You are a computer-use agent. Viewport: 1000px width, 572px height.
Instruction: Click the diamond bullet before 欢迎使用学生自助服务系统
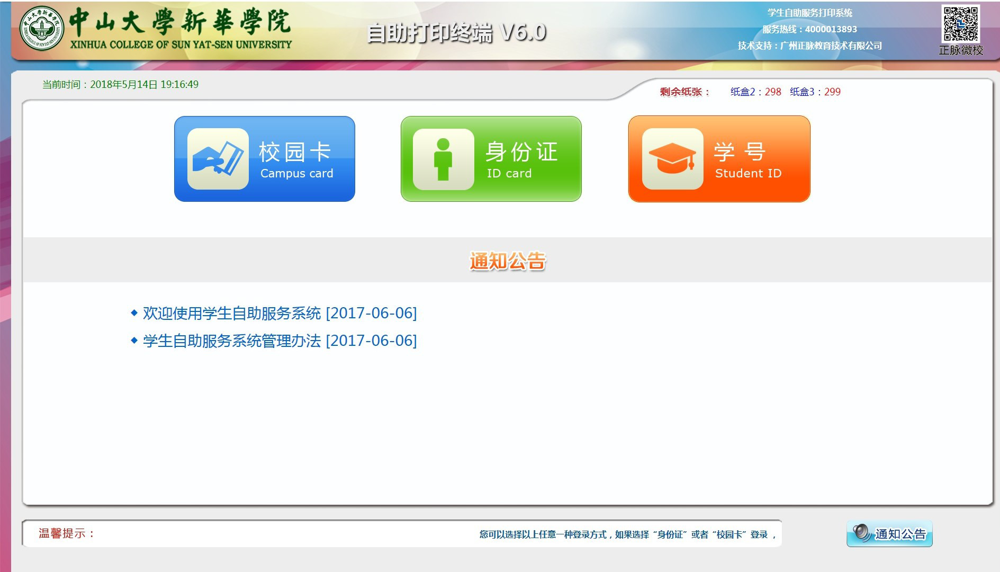(134, 313)
